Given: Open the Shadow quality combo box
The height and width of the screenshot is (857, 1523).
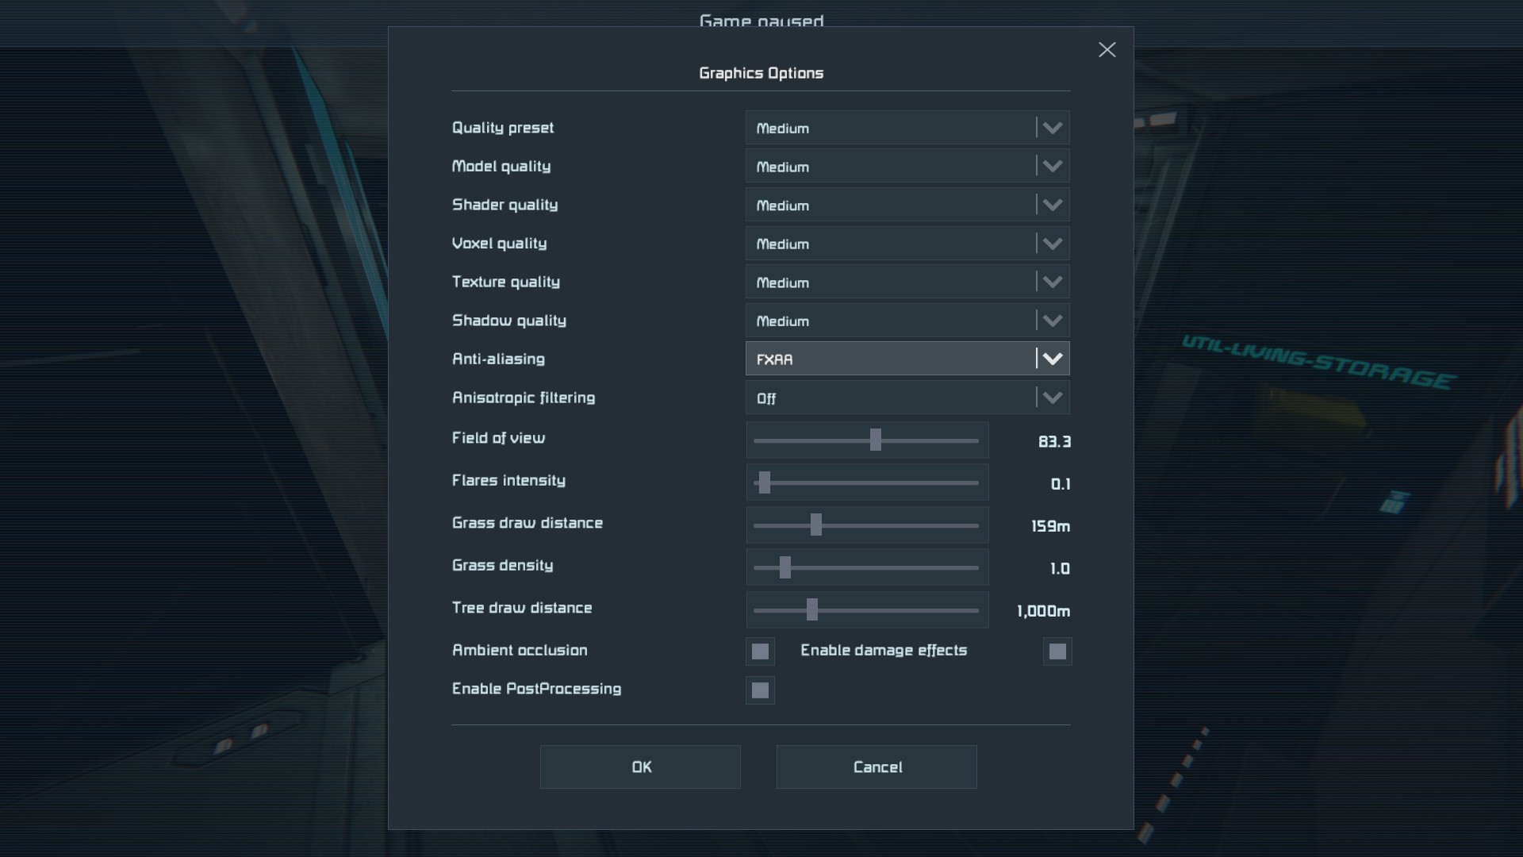Looking at the screenshot, I should 907,321.
